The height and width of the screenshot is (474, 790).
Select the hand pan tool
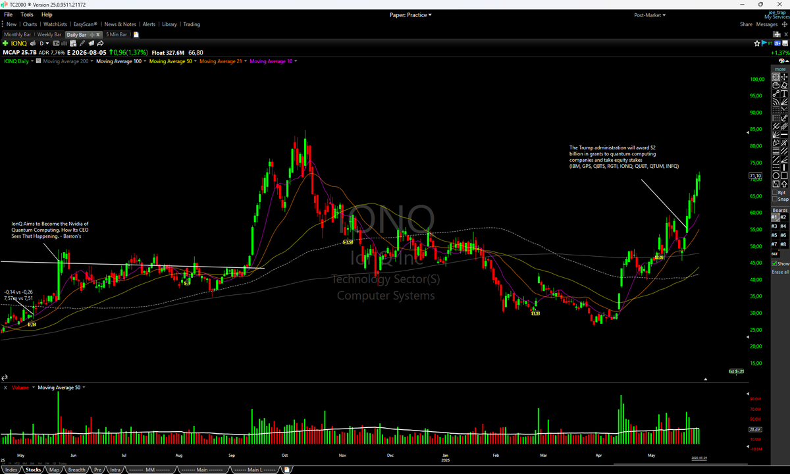776,85
